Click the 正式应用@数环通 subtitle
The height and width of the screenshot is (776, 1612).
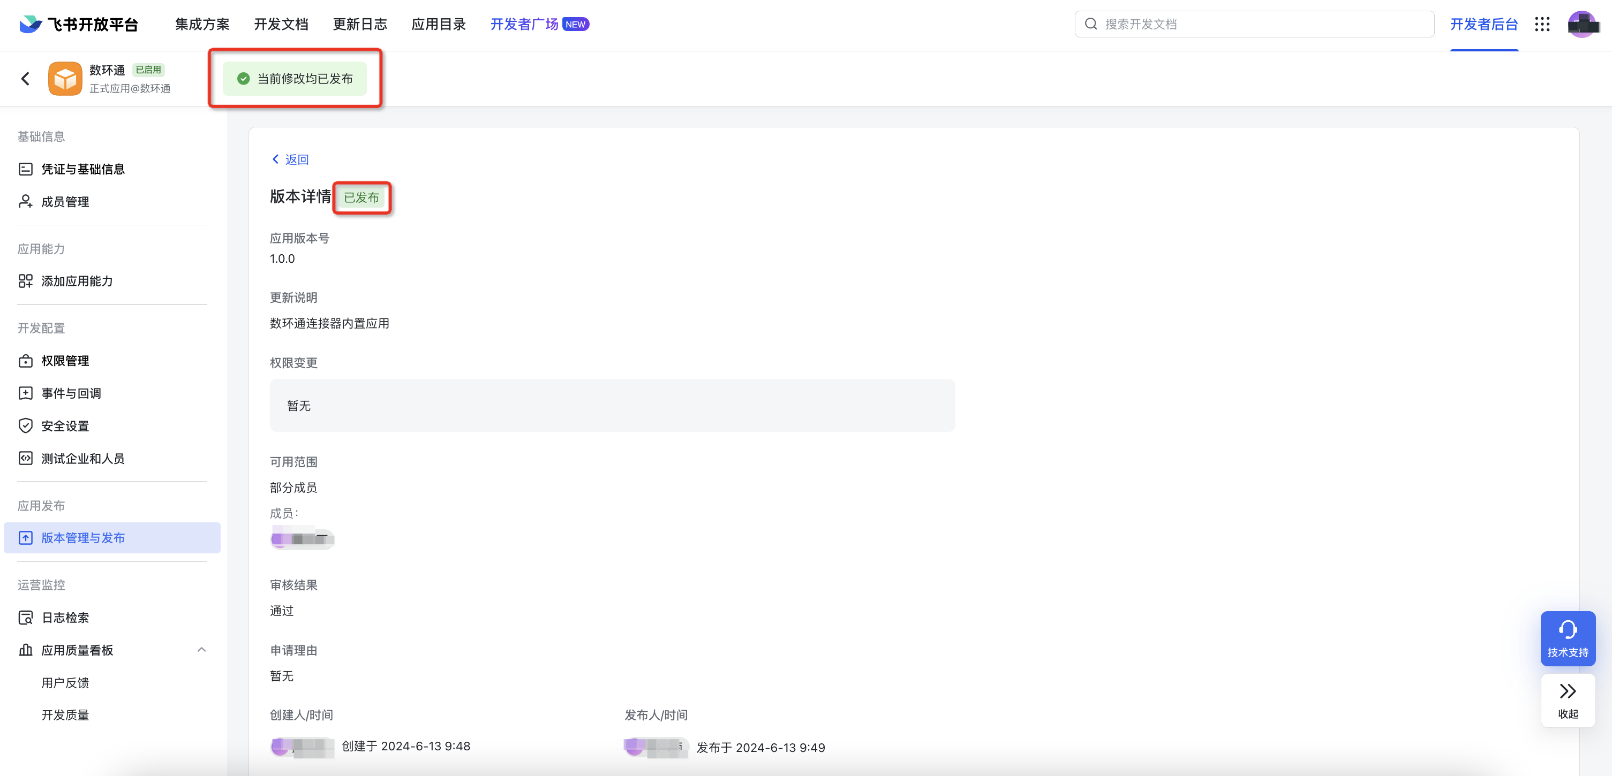pos(130,89)
